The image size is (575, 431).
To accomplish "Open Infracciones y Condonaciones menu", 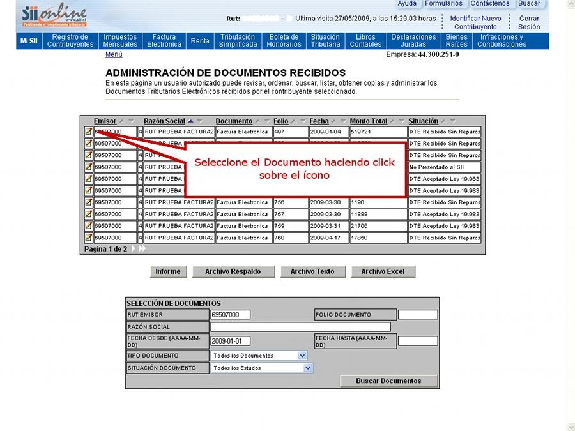I will pyautogui.click(x=502, y=41).
